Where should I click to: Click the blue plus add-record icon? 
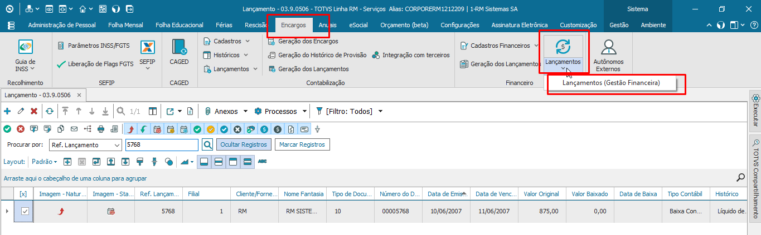pos(7,111)
